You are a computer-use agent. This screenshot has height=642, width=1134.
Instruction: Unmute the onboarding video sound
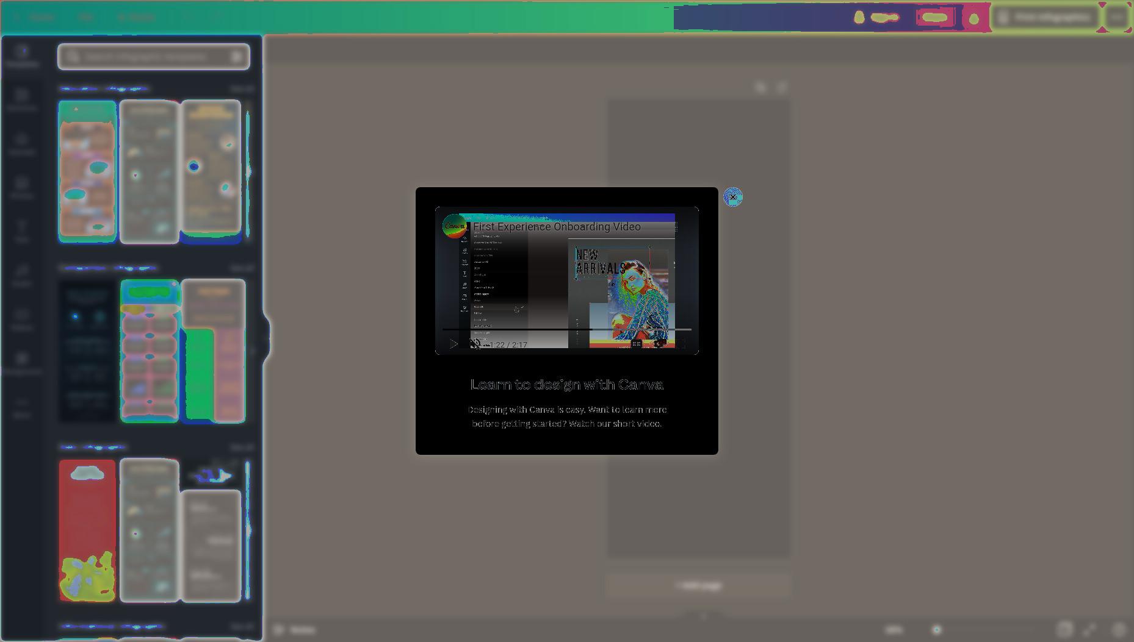pyautogui.click(x=475, y=344)
